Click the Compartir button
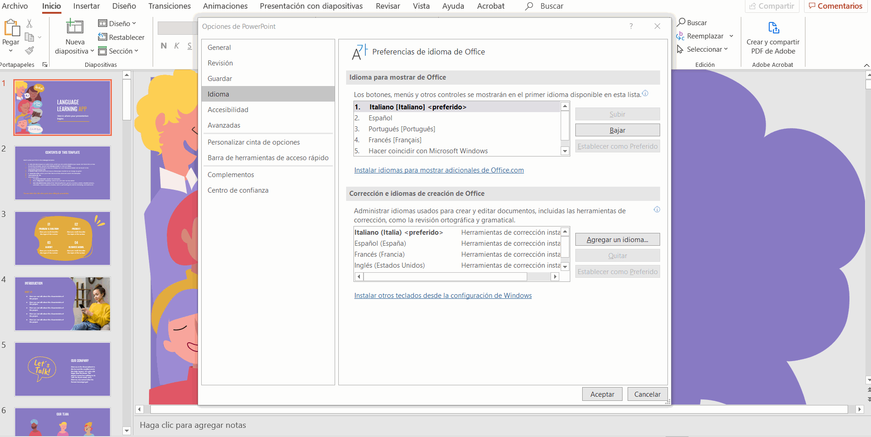The width and height of the screenshot is (871, 437). pos(772,6)
